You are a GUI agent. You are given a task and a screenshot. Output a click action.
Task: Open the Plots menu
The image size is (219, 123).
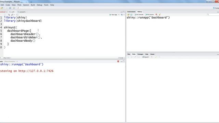19,5
